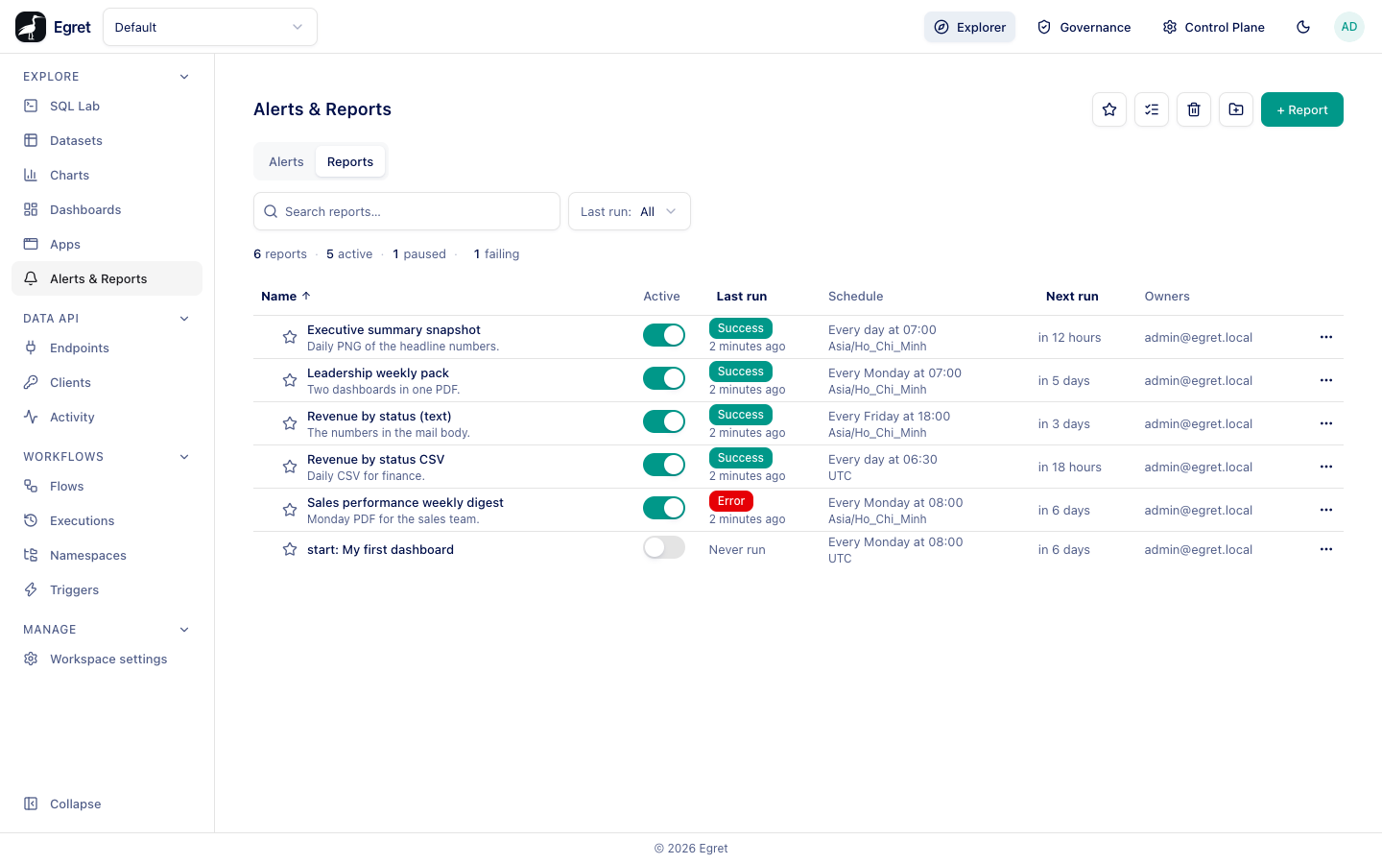This screenshot has width=1382, height=864.
Task: Sort by Next run column header
Action: click(x=1072, y=296)
